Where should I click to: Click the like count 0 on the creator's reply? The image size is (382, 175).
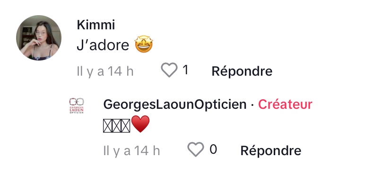[x=213, y=149]
